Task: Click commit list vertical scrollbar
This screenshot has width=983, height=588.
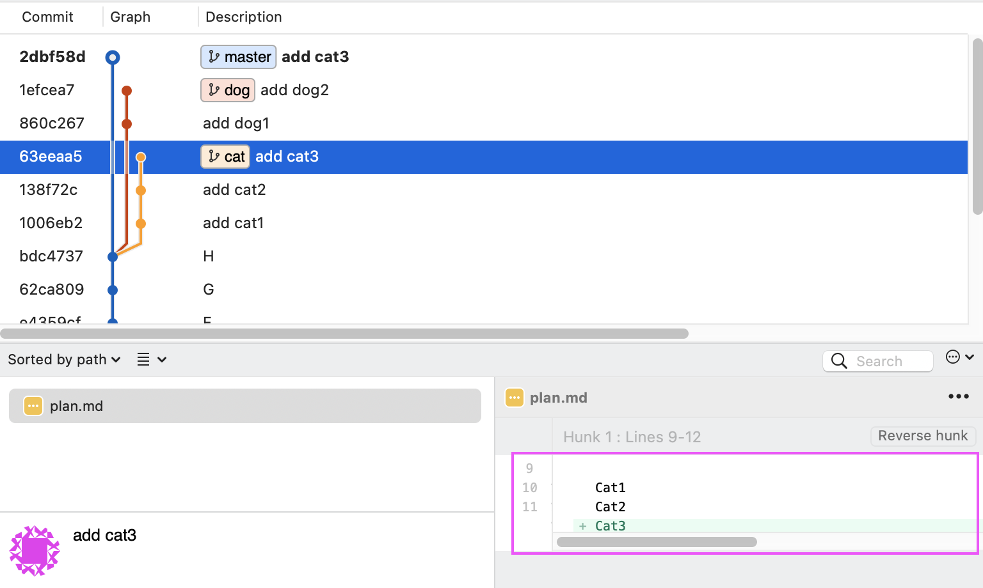Action: point(977,127)
